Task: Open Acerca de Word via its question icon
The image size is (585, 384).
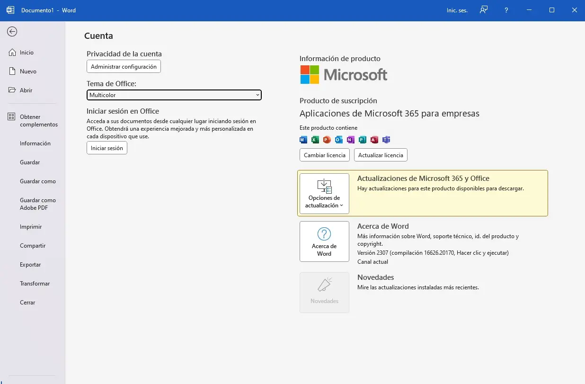Action: (324, 241)
